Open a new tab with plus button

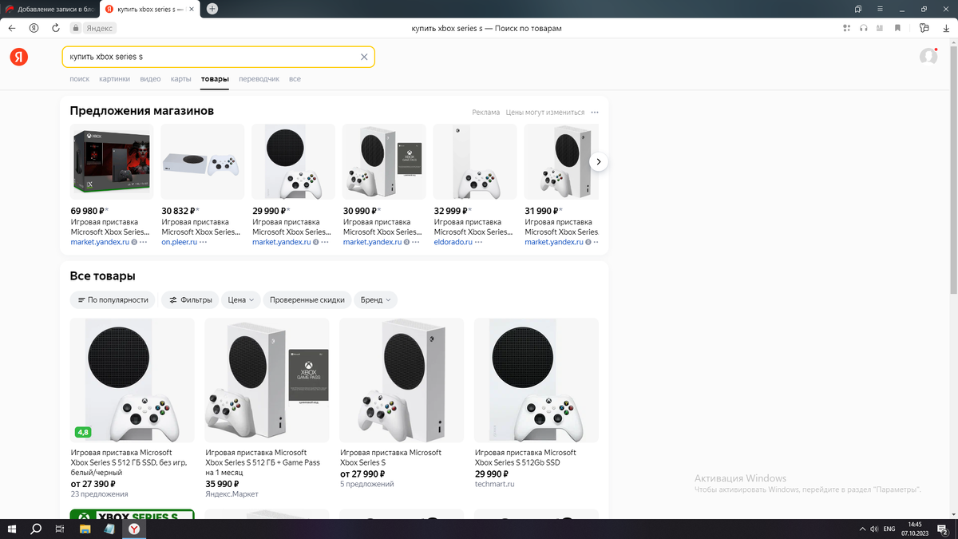coord(212,9)
